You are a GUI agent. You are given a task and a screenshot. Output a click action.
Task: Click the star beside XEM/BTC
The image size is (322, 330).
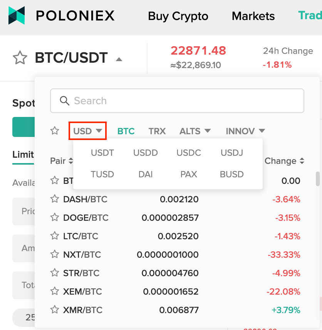click(55, 291)
